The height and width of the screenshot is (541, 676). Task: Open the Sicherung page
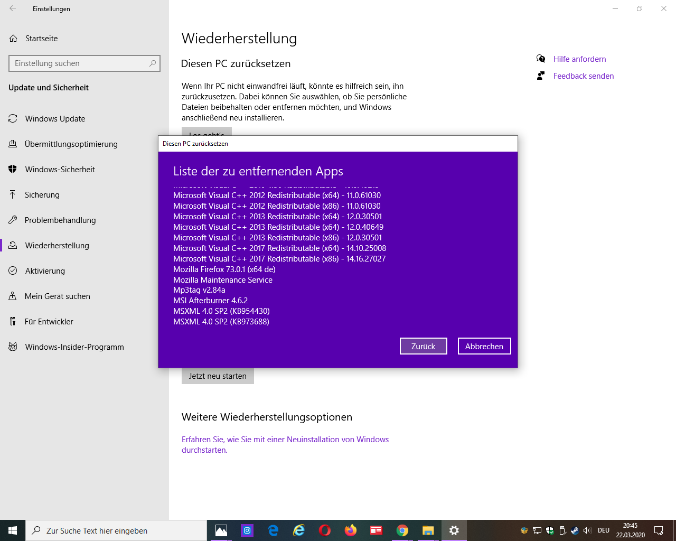[42, 195]
